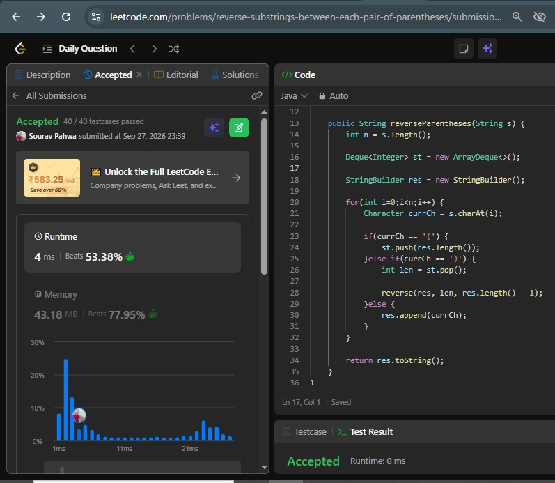The height and width of the screenshot is (483, 555).
Task: Analyze submission with purple sparkle button
Action: (x=214, y=128)
